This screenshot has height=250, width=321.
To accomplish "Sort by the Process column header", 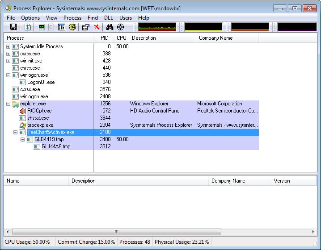I will point(49,38).
